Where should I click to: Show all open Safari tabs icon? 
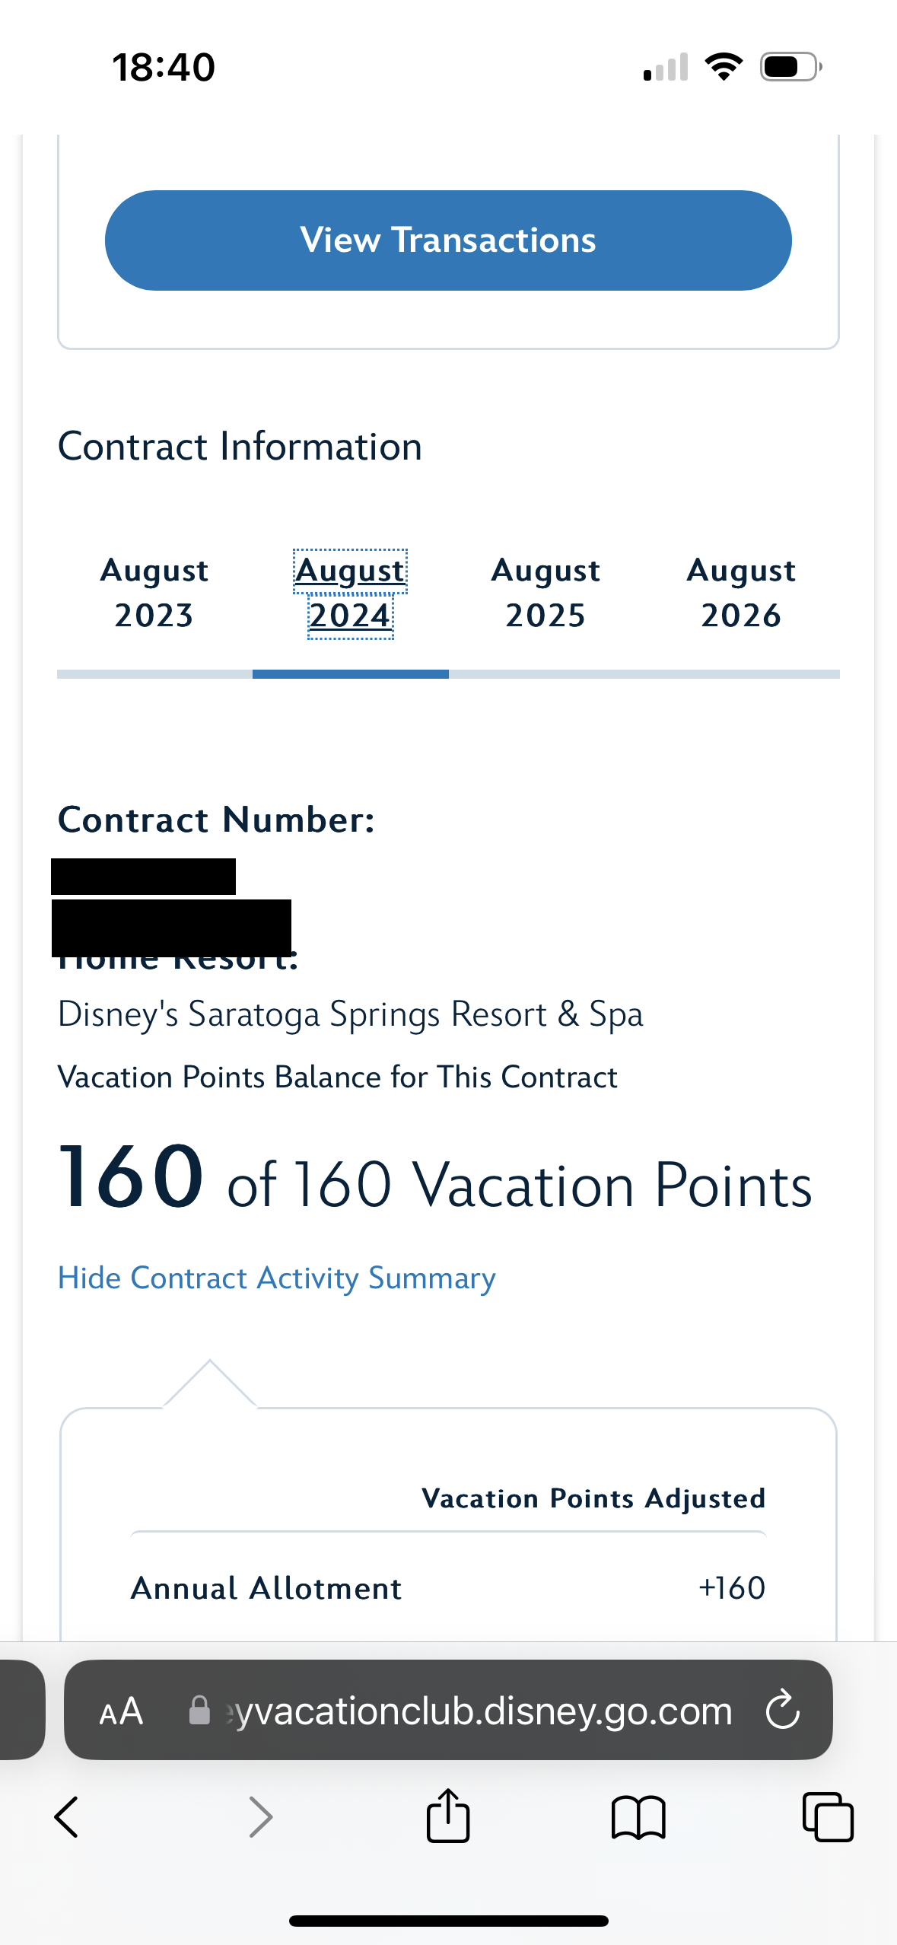828,1817
